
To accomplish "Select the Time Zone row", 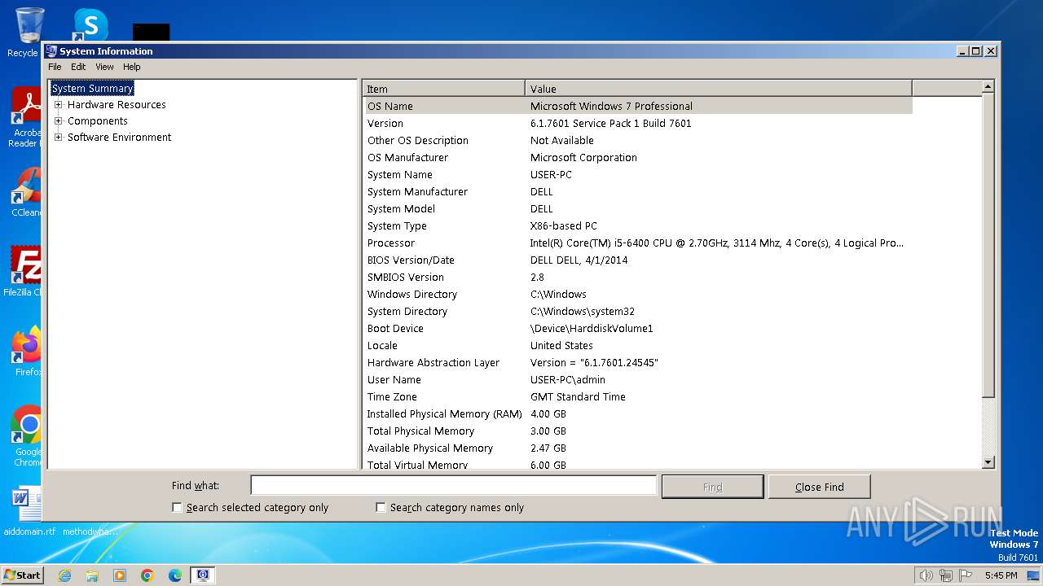I will pyautogui.click(x=638, y=396).
